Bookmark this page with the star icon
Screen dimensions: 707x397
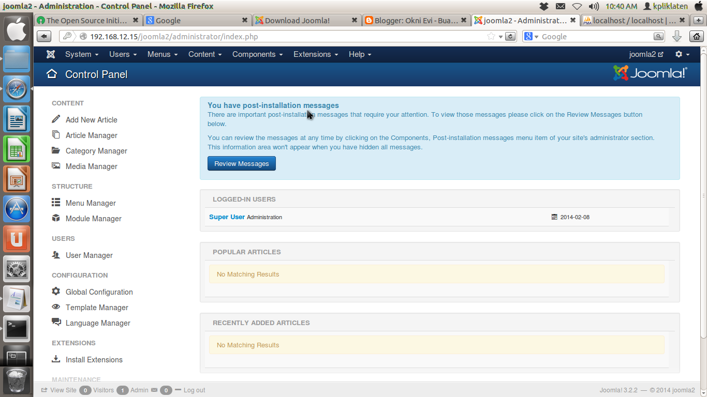[491, 36]
